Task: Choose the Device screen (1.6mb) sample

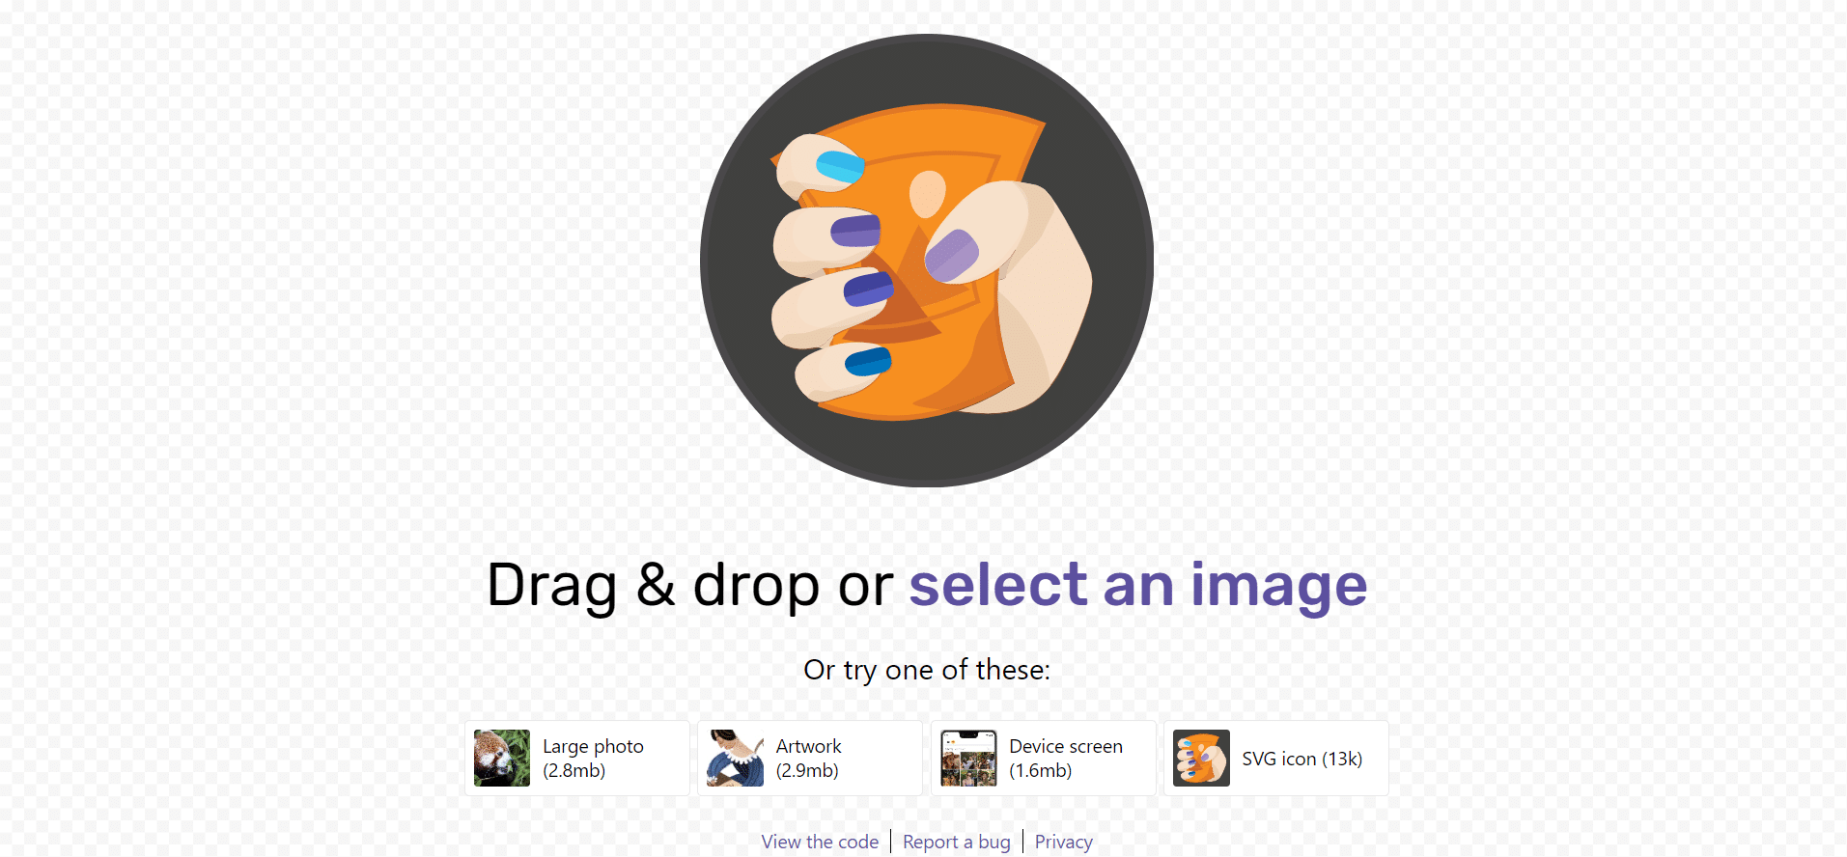Action: [1066, 759]
